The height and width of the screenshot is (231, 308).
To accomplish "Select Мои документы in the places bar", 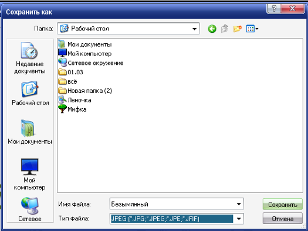I will tap(30, 132).
